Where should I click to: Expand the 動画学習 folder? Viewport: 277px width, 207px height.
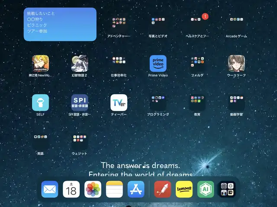pyautogui.click(x=236, y=102)
